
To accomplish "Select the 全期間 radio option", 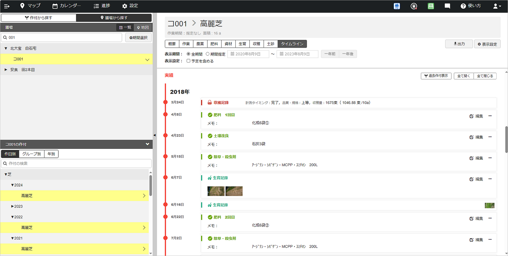I will [x=188, y=54].
